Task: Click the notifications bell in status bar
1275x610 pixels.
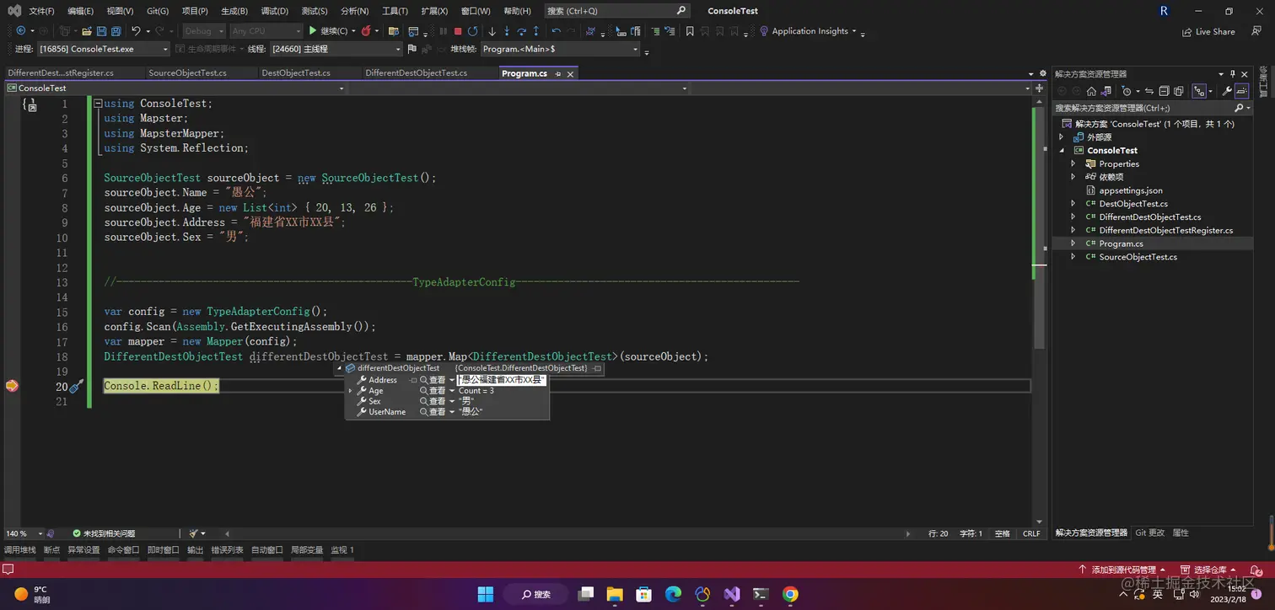Action: click(1256, 570)
